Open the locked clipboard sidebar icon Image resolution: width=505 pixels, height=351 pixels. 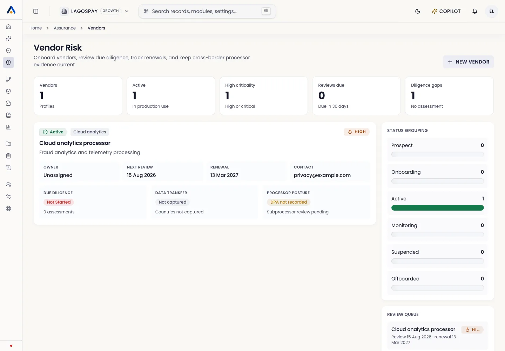click(8, 115)
